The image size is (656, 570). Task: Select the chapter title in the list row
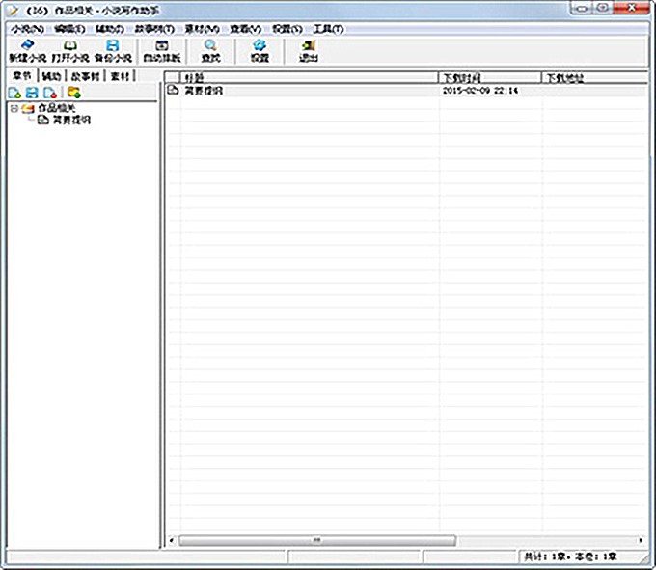[x=204, y=91]
